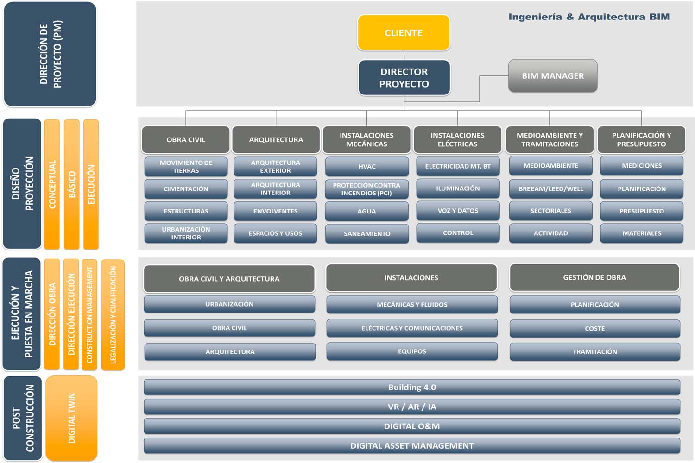
Task: Choose the BREEAM/LEED/WELL item
Action: 550,189
